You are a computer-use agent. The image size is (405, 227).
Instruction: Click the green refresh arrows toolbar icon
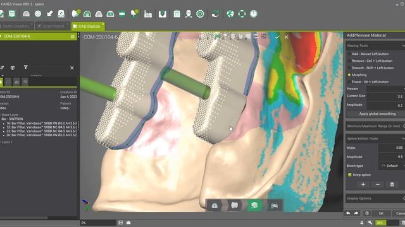[215, 14]
